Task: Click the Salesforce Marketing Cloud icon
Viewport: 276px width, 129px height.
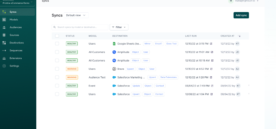Action: [114, 77]
